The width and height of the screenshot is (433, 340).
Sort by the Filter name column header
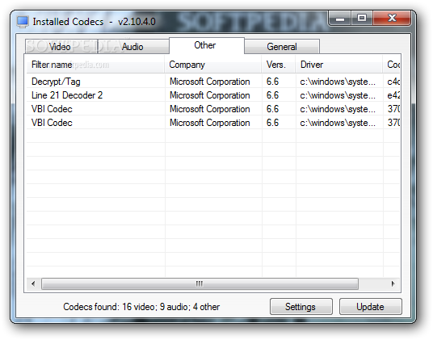95,65
